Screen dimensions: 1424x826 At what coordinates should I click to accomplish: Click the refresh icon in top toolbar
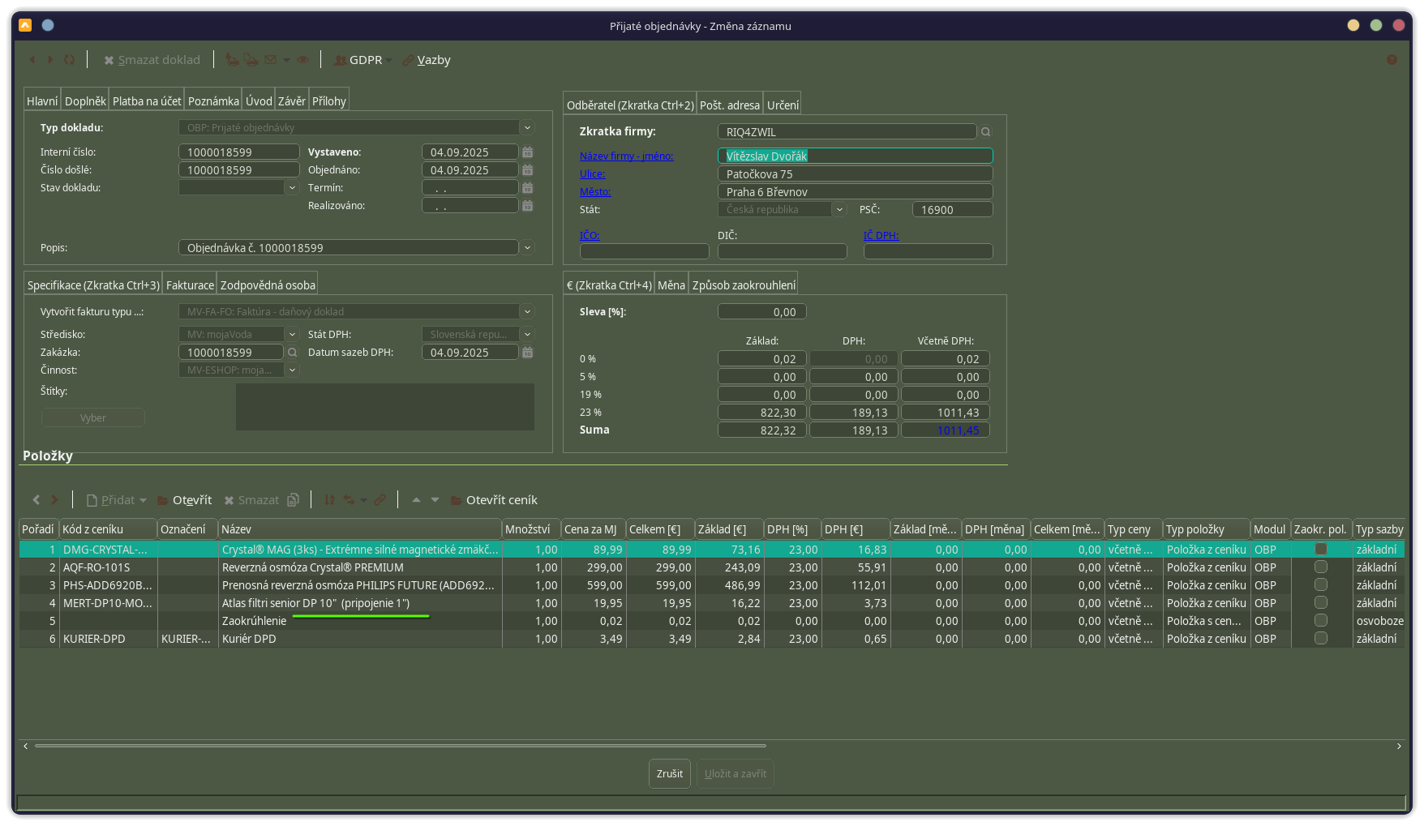[x=70, y=60]
